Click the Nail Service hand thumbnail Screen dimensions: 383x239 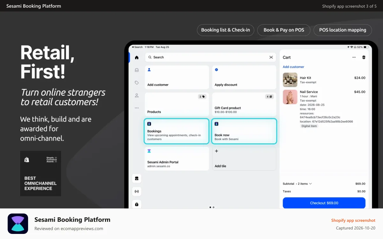tap(290, 97)
